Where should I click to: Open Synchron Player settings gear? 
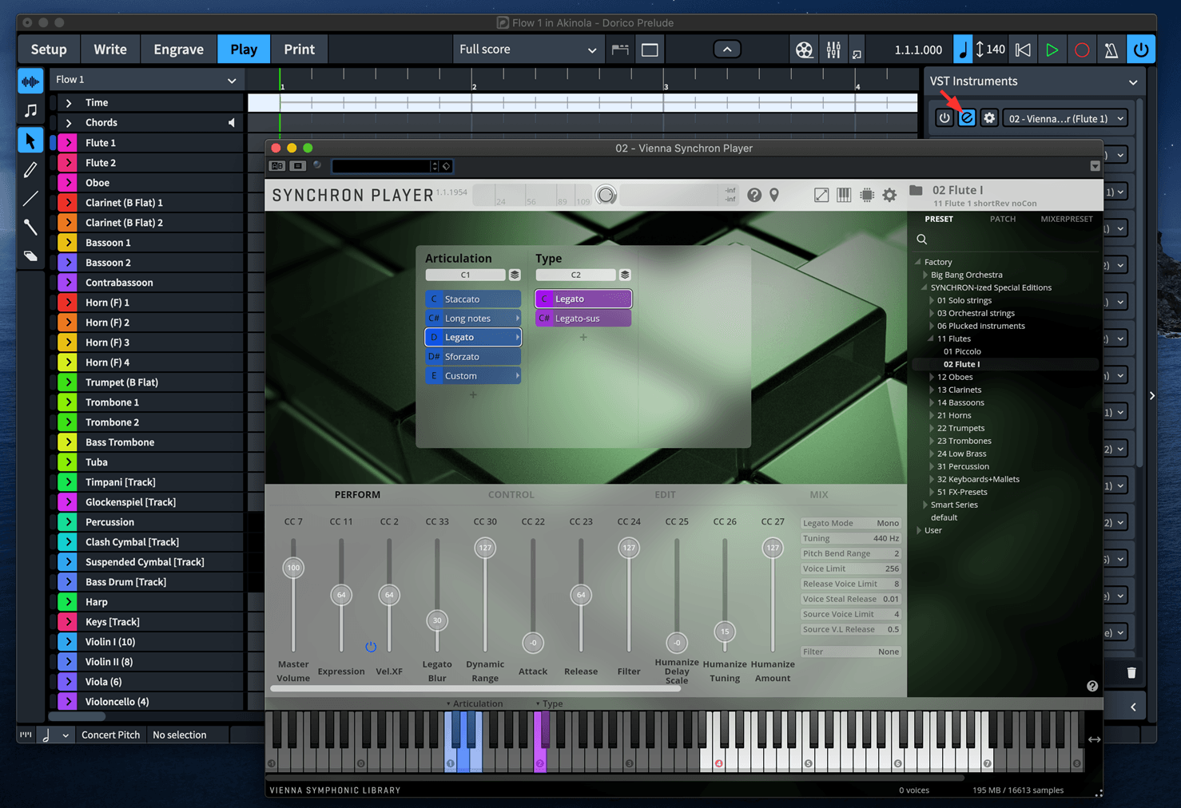pyautogui.click(x=889, y=195)
